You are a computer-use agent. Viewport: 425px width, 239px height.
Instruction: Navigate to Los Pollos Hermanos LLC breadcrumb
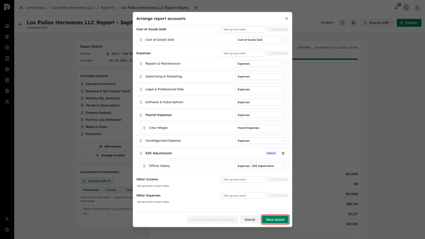click(x=73, y=7)
